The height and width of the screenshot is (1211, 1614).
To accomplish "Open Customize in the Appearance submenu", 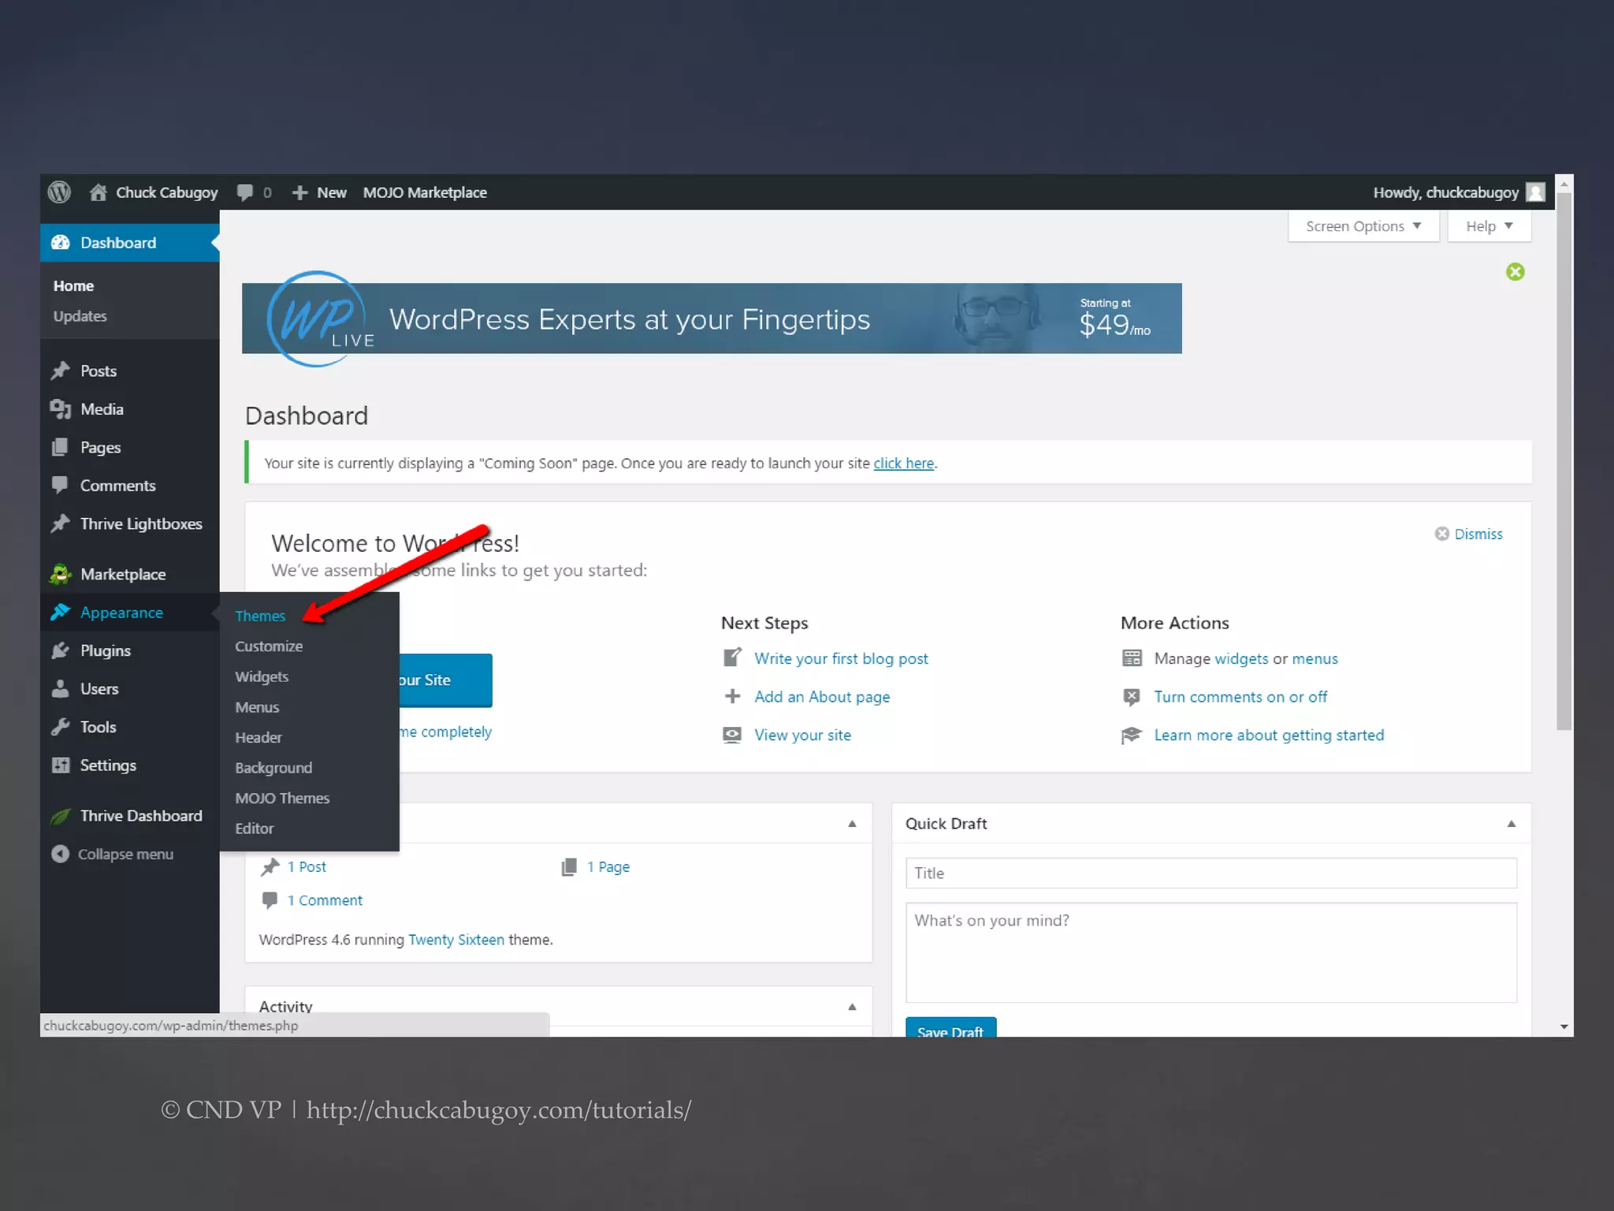I will click(x=269, y=646).
